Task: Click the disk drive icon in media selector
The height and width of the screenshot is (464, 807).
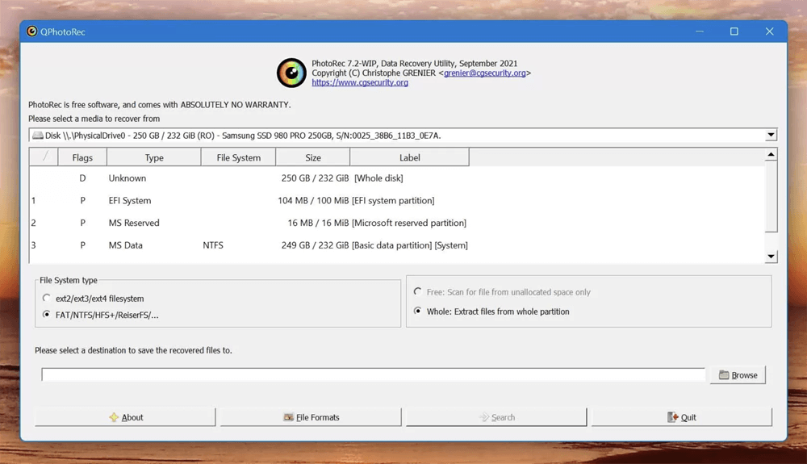Action: coord(38,136)
